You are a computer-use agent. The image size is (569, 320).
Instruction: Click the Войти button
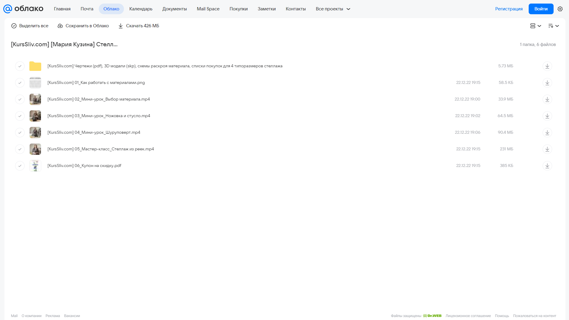[541, 9]
